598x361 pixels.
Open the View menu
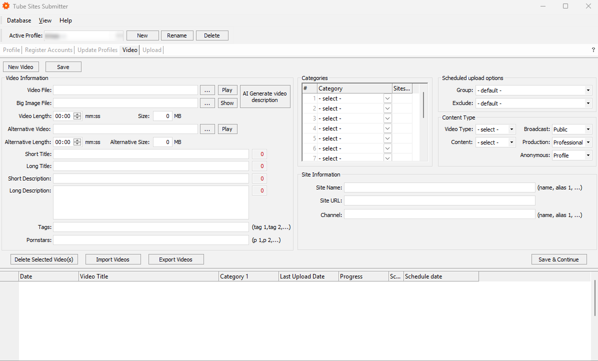pos(45,20)
